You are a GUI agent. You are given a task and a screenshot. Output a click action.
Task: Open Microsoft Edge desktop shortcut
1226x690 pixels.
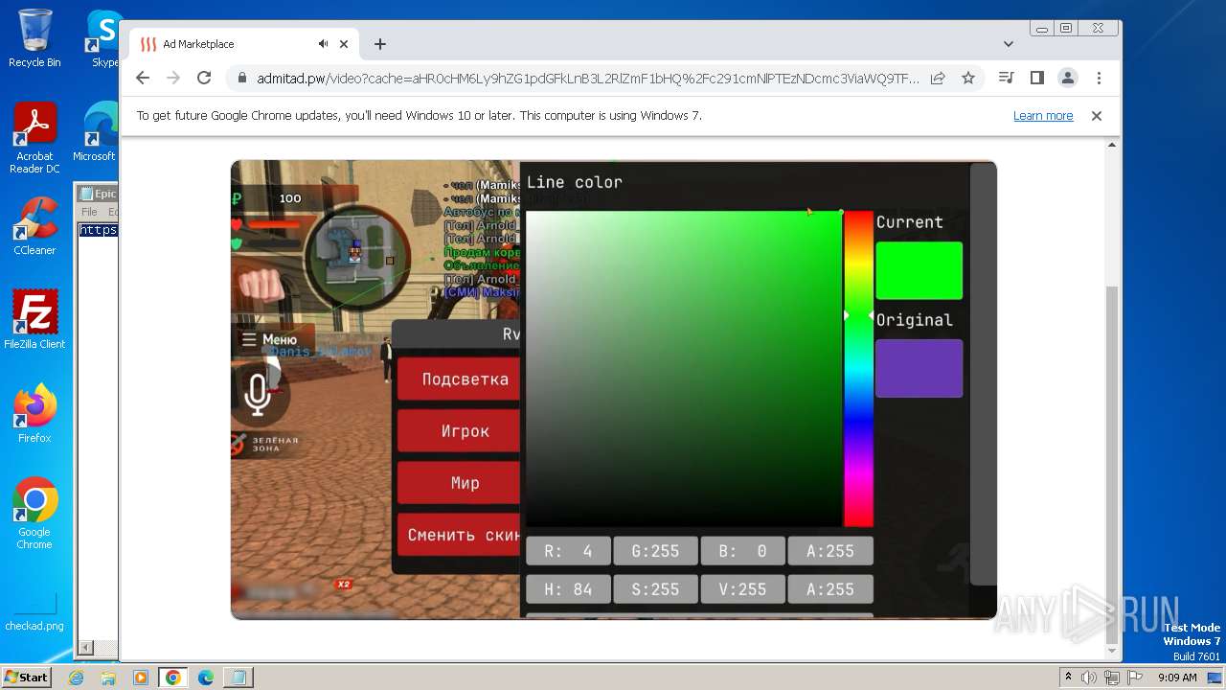pyautogui.click(x=96, y=132)
